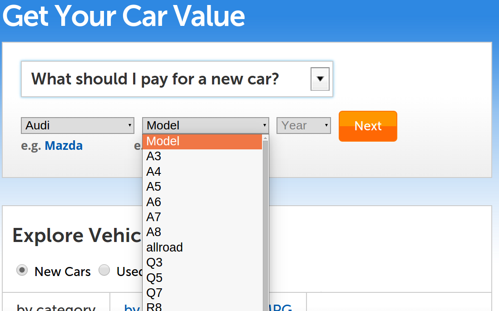Choose A4 from the model list
Screen dimensions: 499x311
[202, 172]
